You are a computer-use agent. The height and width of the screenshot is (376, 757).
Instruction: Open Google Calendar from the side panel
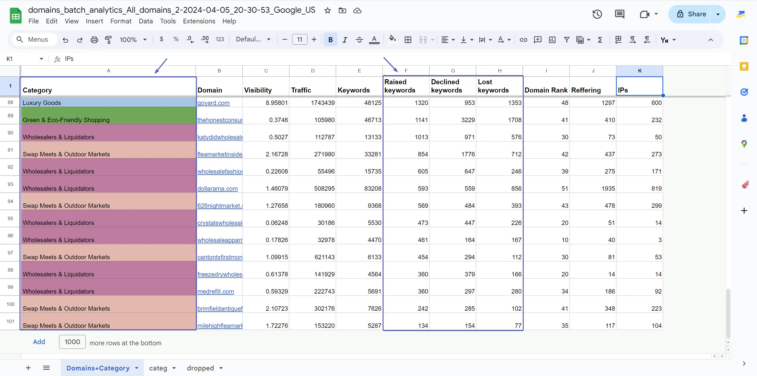745,40
